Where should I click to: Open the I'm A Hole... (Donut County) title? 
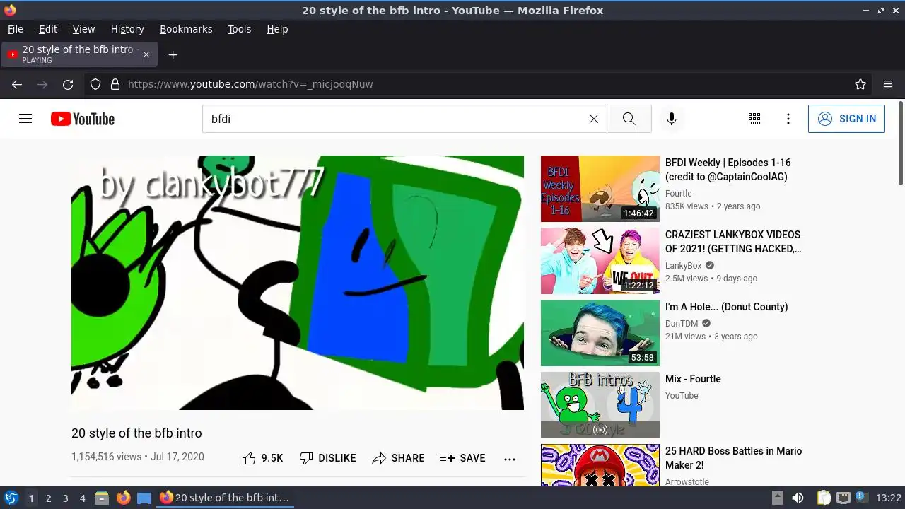click(x=726, y=307)
